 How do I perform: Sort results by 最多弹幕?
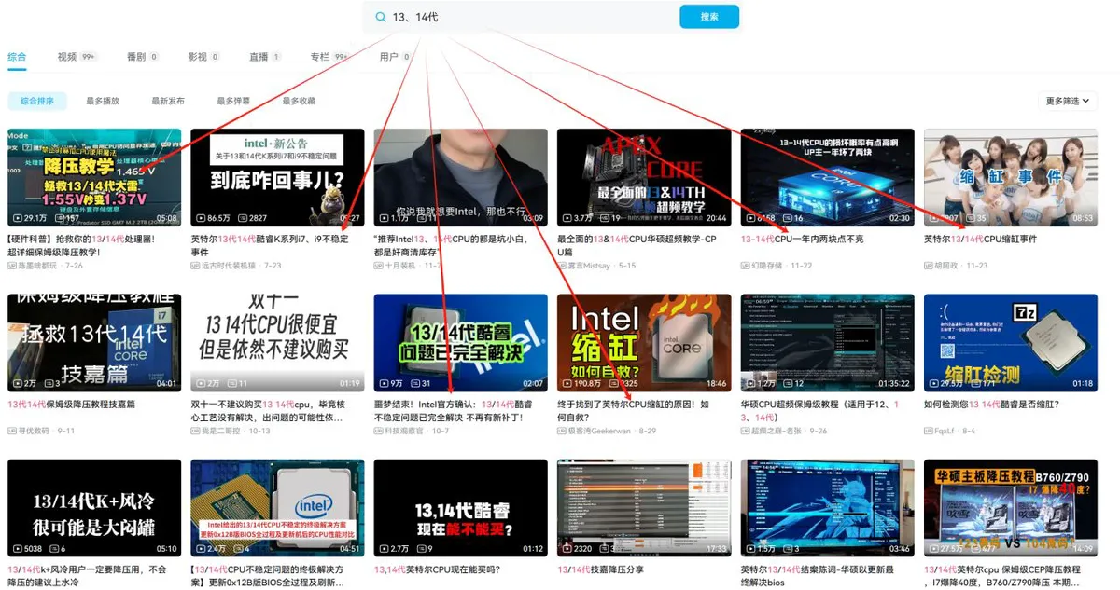(233, 101)
